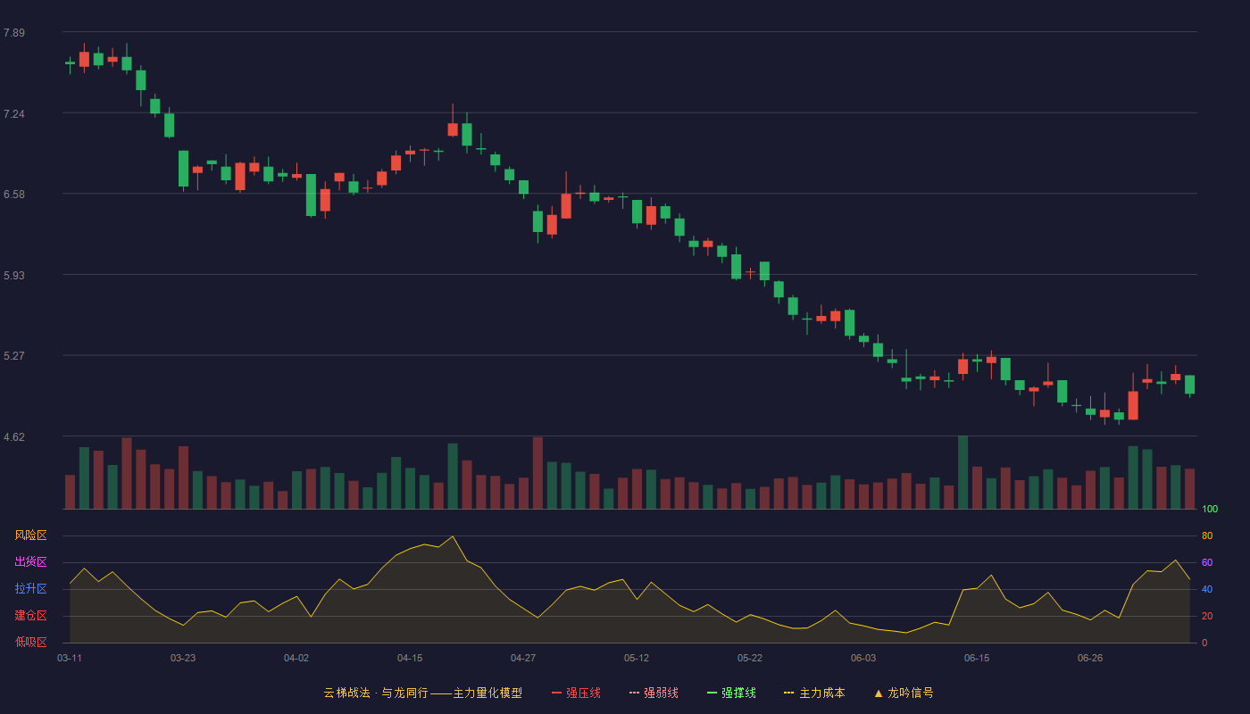
Task: Click the 4.62 price axis label
Action: 14,437
